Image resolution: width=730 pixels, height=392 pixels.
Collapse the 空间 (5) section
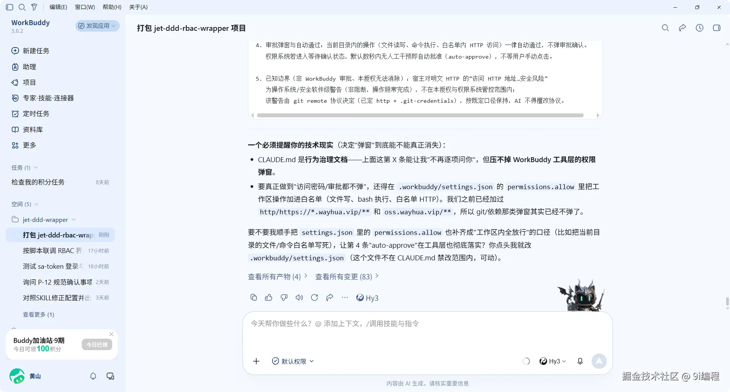[x=25, y=204]
